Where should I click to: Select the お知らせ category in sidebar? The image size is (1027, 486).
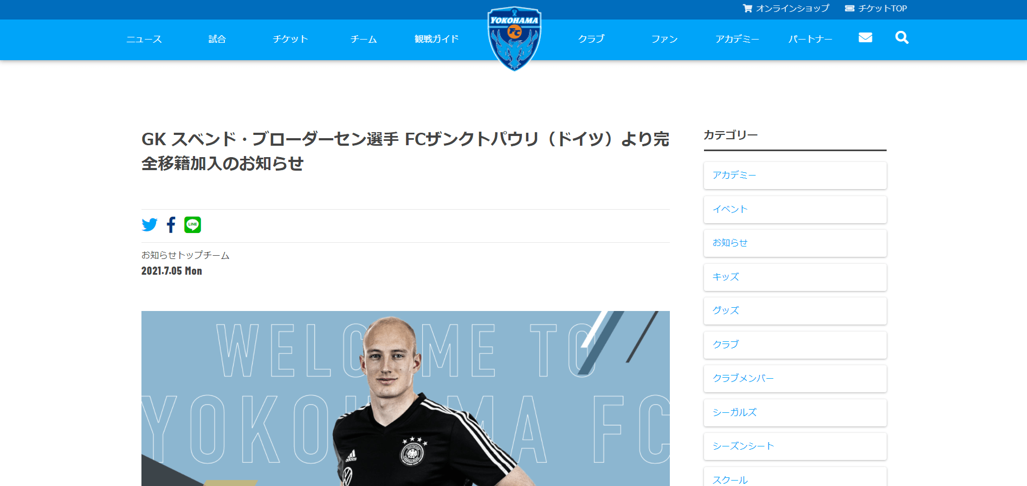coord(795,243)
